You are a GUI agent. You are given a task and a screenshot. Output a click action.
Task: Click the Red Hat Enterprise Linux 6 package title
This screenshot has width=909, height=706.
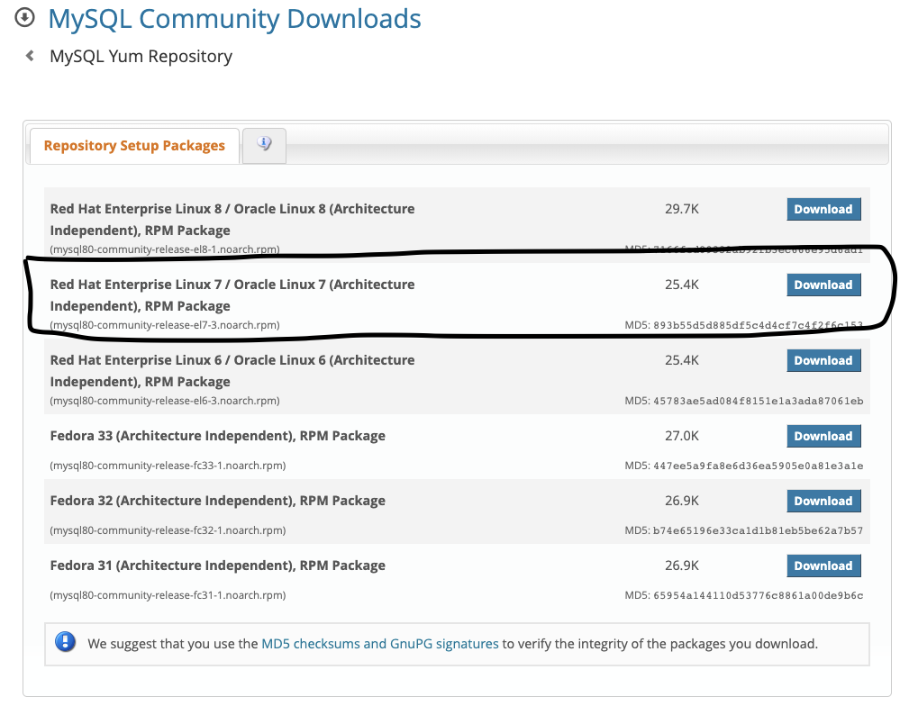tap(232, 371)
